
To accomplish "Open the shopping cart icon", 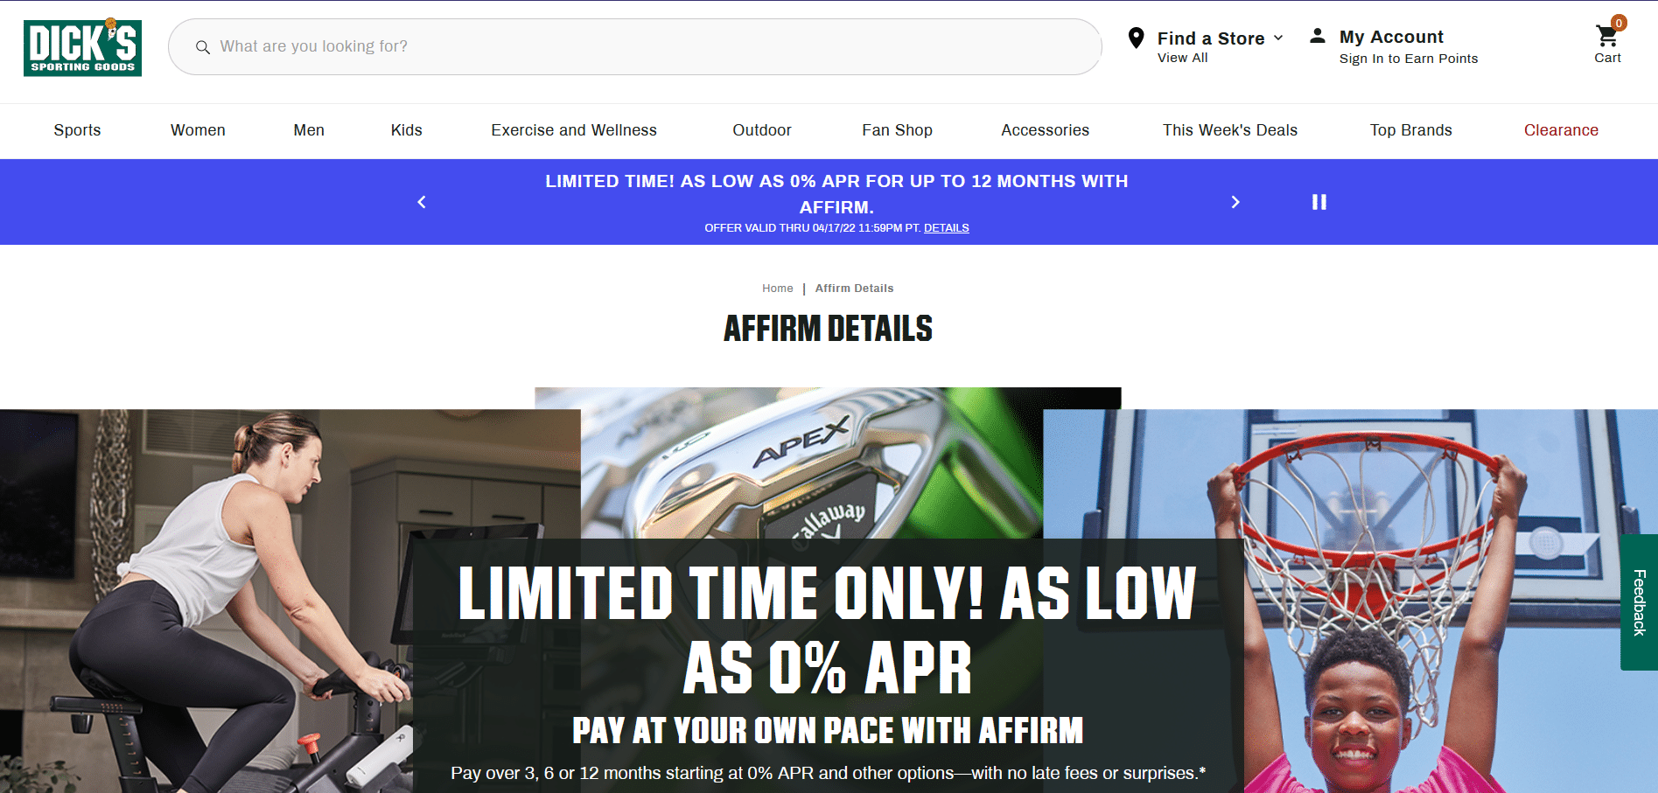I will click(1607, 37).
